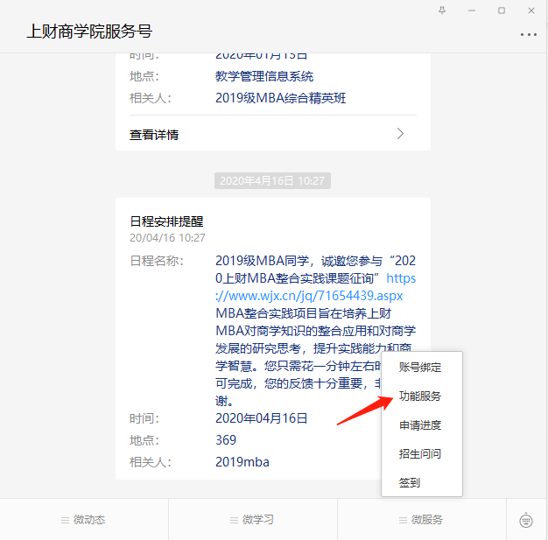Viewport: 548px width, 540px height.
Task: Open the 微服务 bottom menu
Action: pos(421,520)
